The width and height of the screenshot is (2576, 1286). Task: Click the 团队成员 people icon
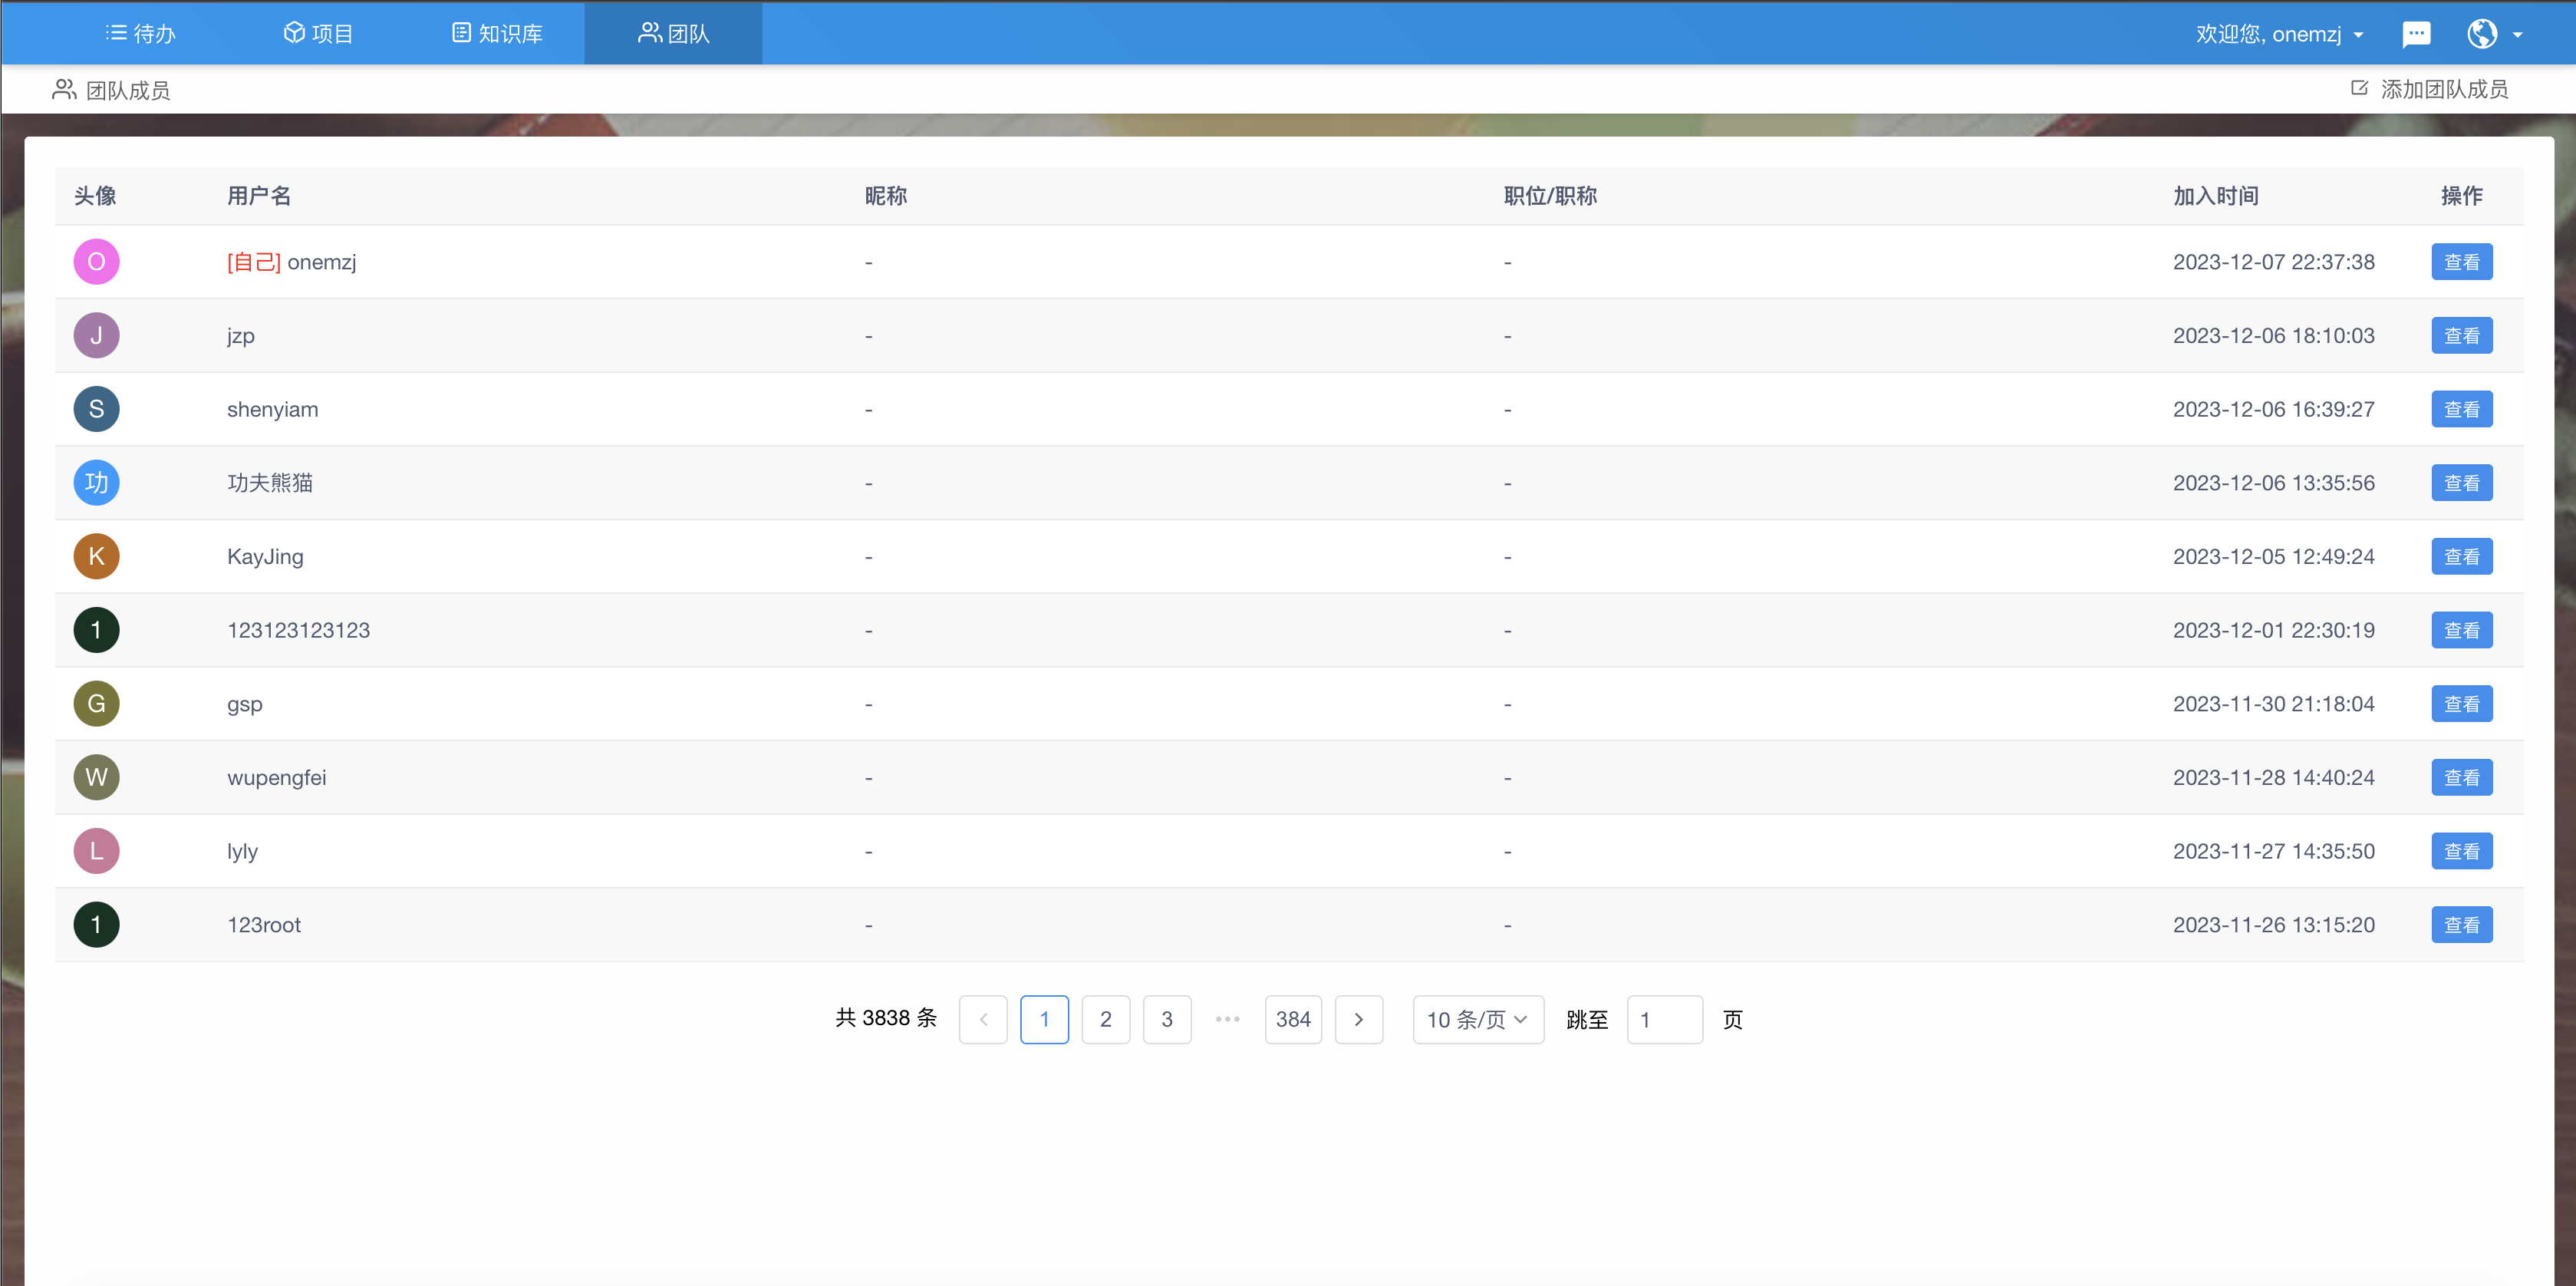pos(64,90)
